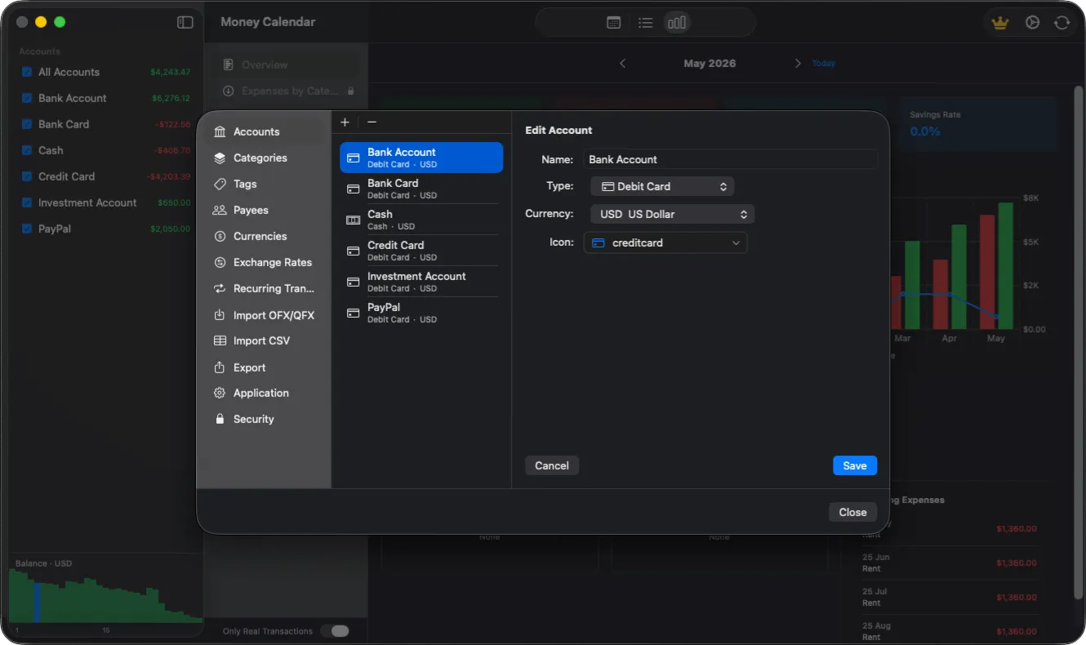Open Export settings section
Screen dimensions: 1086x645
(264, 367)
